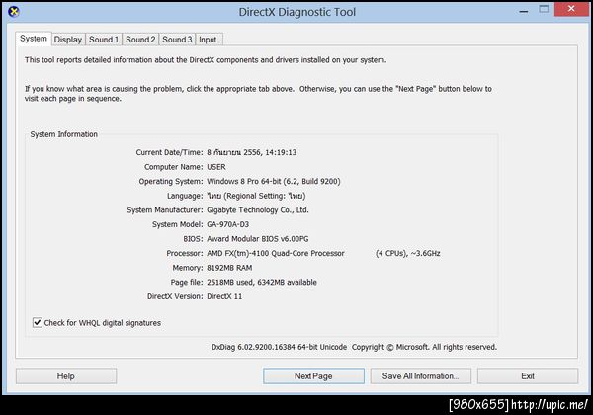Open the Sound 1 tab
593x415 pixels.
pos(104,40)
